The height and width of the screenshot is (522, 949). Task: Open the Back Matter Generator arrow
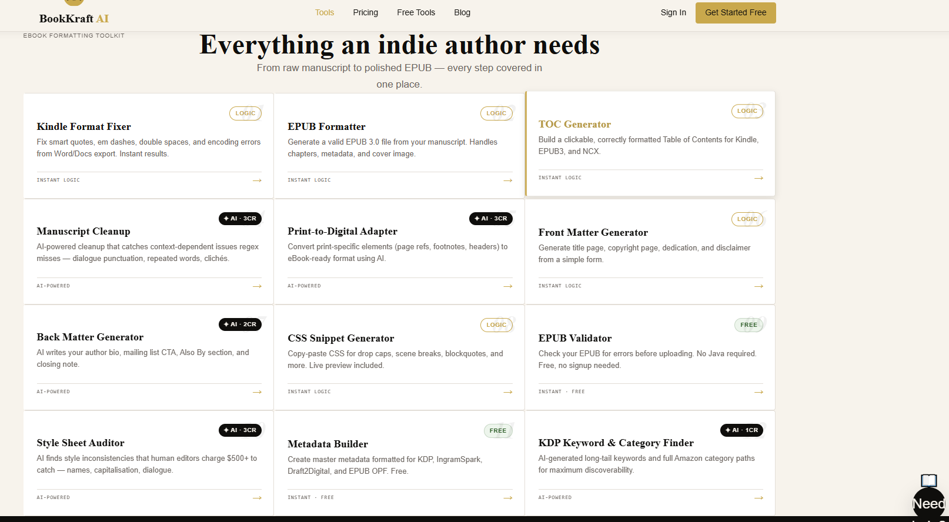coord(257,392)
